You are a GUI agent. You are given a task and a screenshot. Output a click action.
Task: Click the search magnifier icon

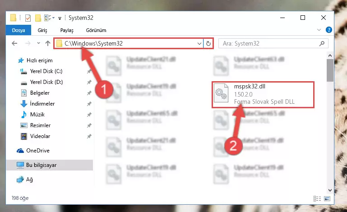tap(322, 43)
